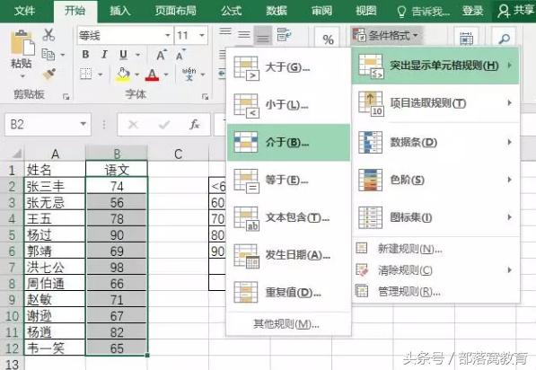This screenshot has height=370, width=536.
Task: Open 图标集(I) Icon Sets submenu
Action: (x=435, y=217)
